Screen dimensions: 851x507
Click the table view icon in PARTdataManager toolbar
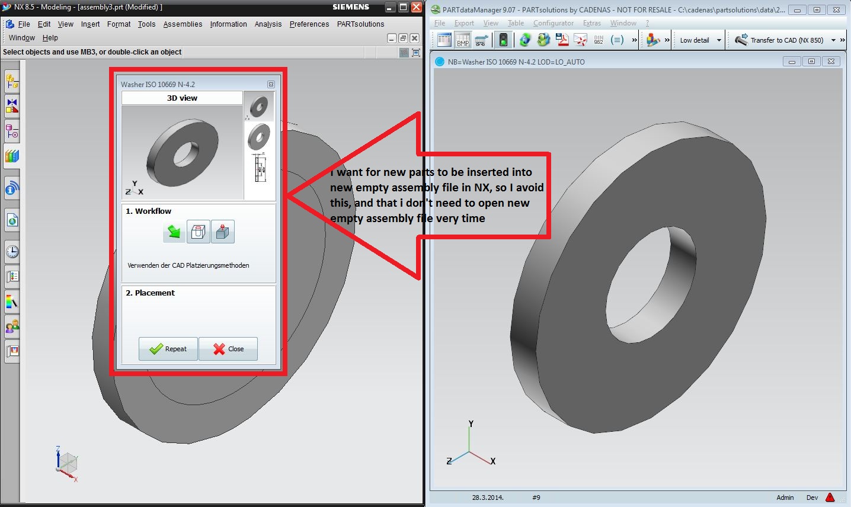[444, 40]
